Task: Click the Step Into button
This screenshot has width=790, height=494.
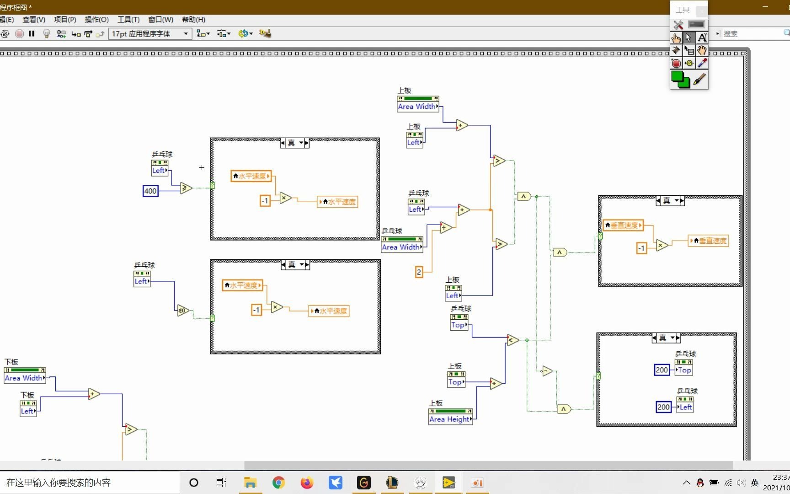Action: (x=76, y=34)
